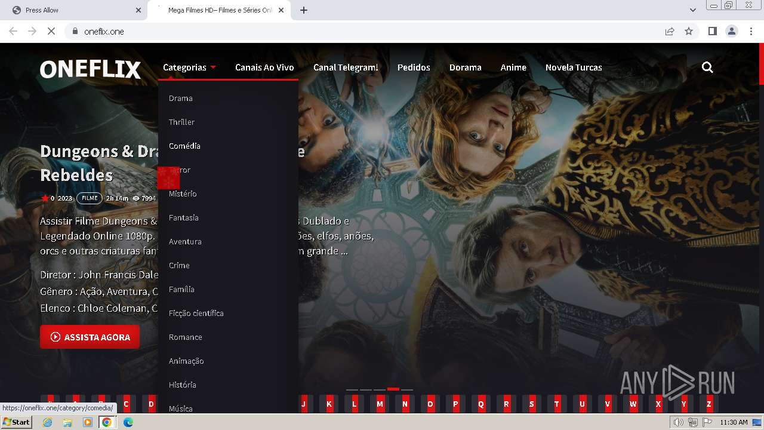Click the FILME tag badge
Image resolution: width=764 pixels, height=430 pixels.
point(90,198)
